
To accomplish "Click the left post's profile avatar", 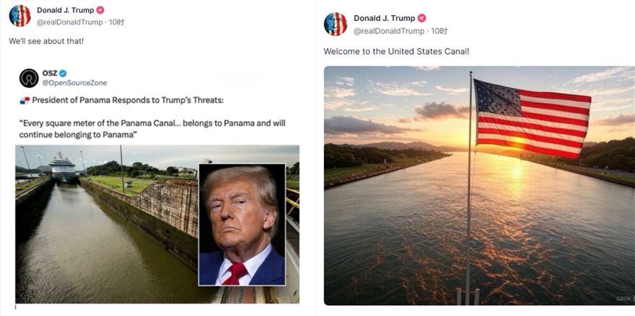I will click(19, 15).
